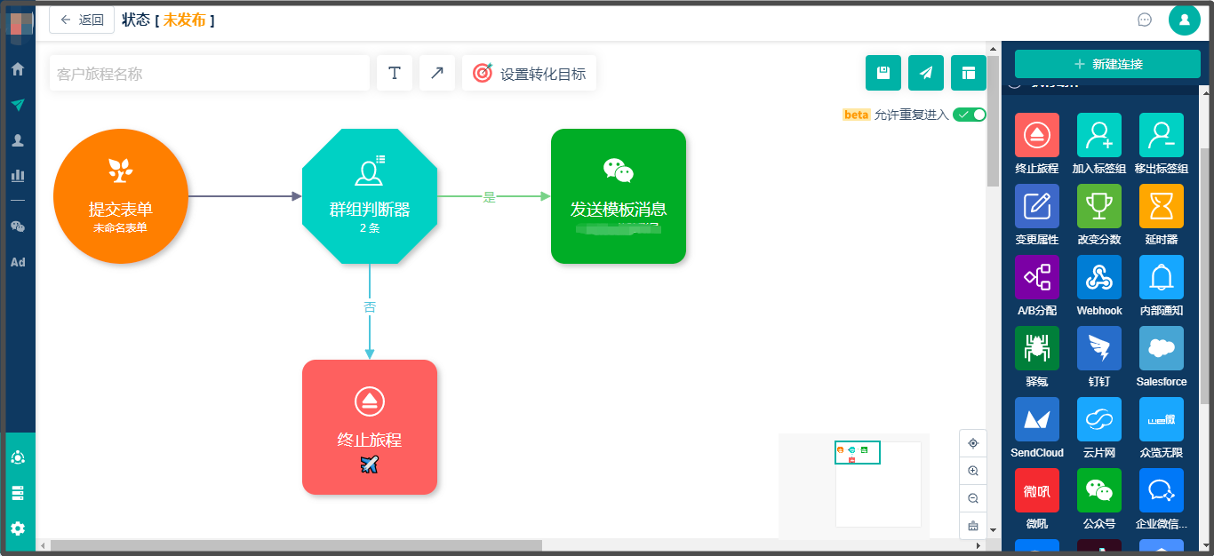Select the SendCloud integration icon
Viewport: 1214px width, 556px height.
pos(1036,419)
